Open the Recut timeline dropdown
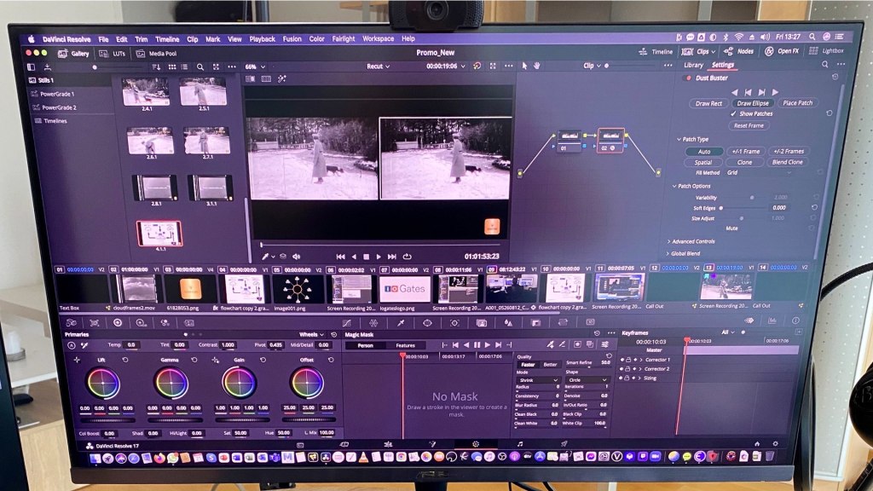Image resolution: width=873 pixels, height=491 pixels. 378,66
